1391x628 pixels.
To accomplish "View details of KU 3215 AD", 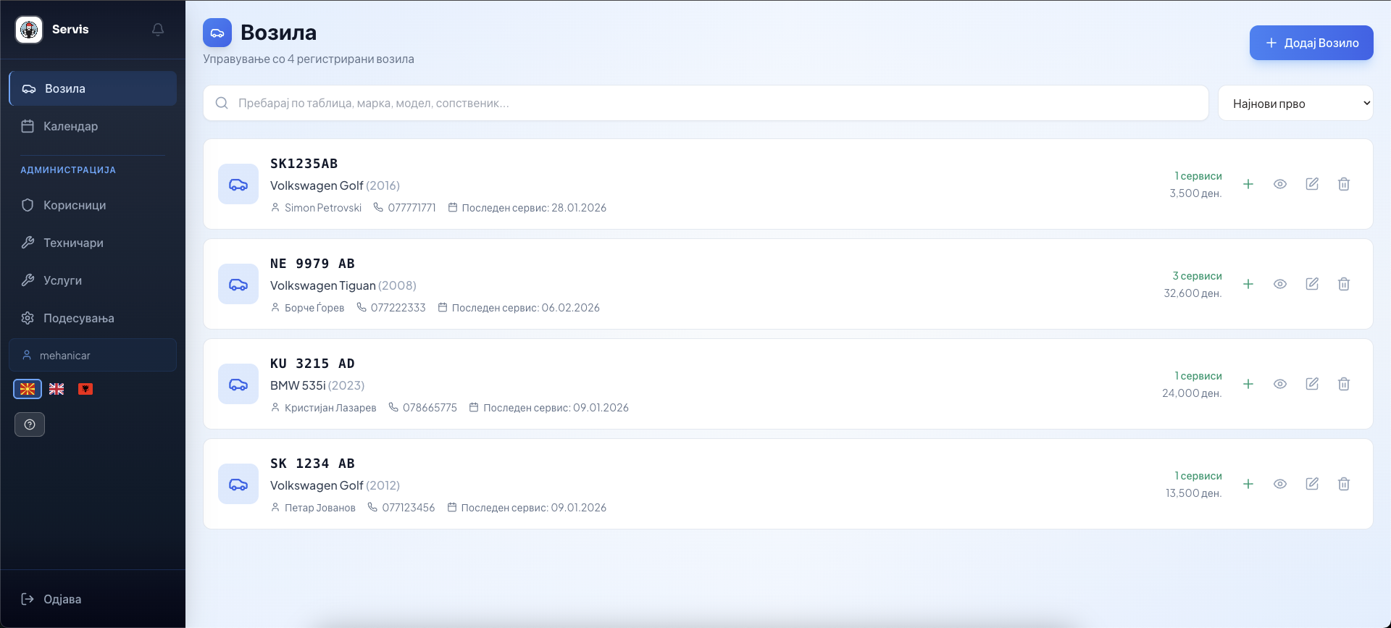I will 1280,384.
